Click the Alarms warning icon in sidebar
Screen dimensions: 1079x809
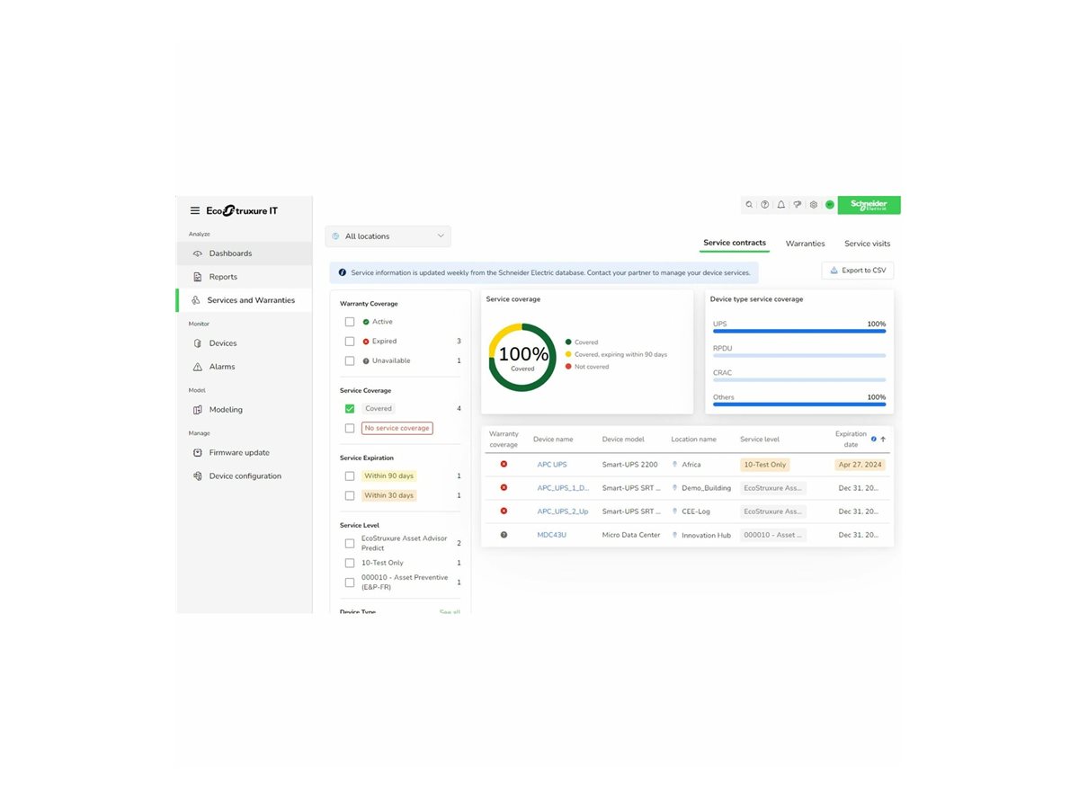(x=199, y=367)
